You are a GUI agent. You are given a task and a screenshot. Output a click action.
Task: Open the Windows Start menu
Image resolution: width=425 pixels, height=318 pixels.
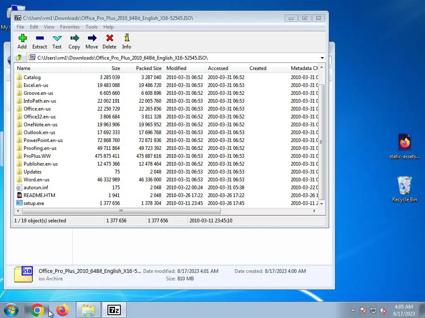[11, 310]
